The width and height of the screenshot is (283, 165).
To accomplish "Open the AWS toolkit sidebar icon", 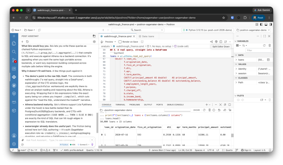I will tap(14, 102).
